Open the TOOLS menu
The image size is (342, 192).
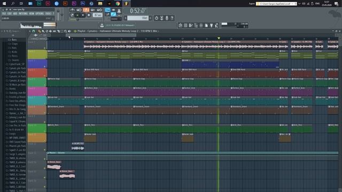48,13
